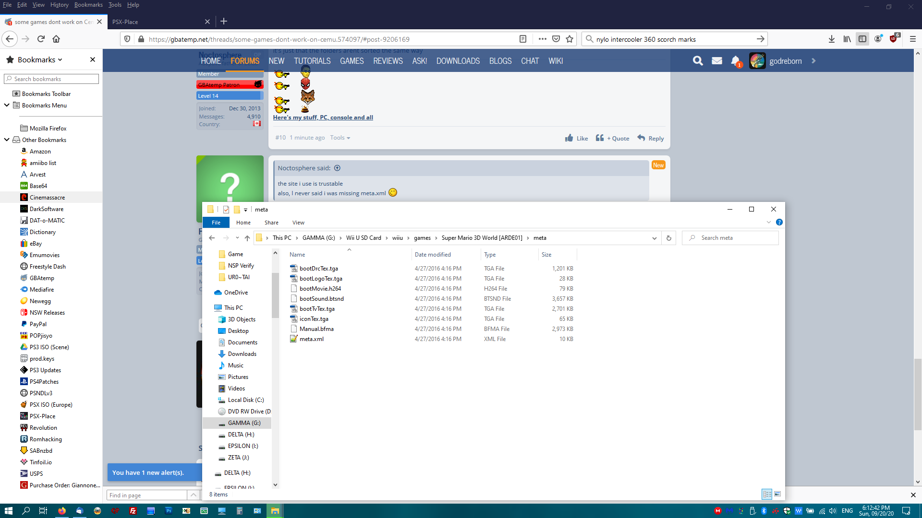This screenshot has height=518, width=922.
Task: Go back in the Explorer window
Action: coord(212,238)
